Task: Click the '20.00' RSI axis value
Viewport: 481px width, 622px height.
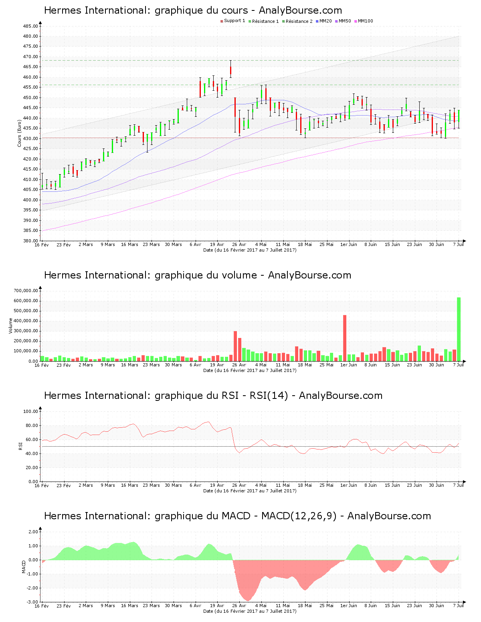Action: 32,468
